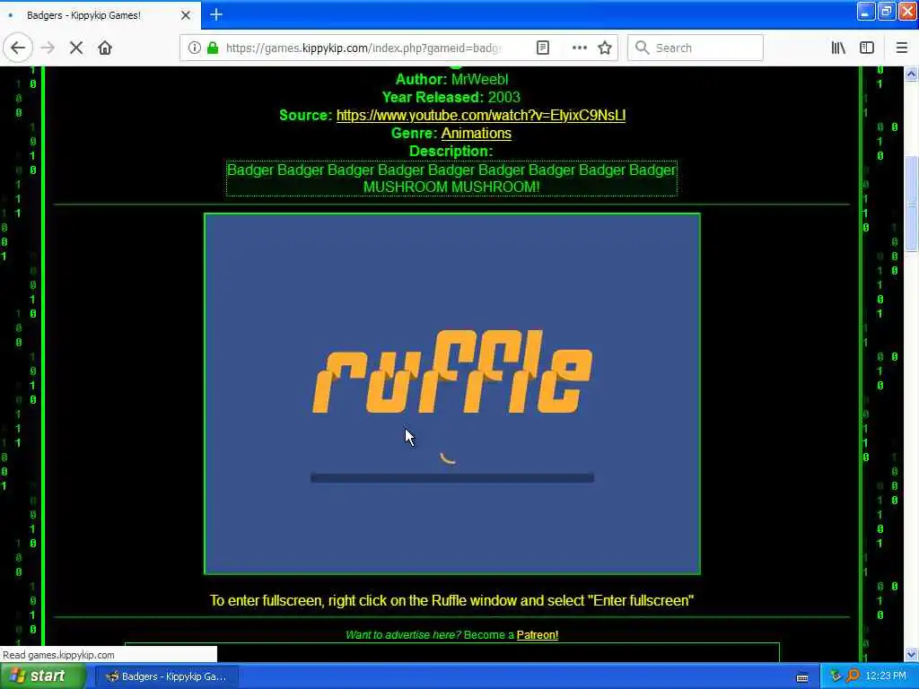Click the green secure connection padlock

[x=213, y=48]
